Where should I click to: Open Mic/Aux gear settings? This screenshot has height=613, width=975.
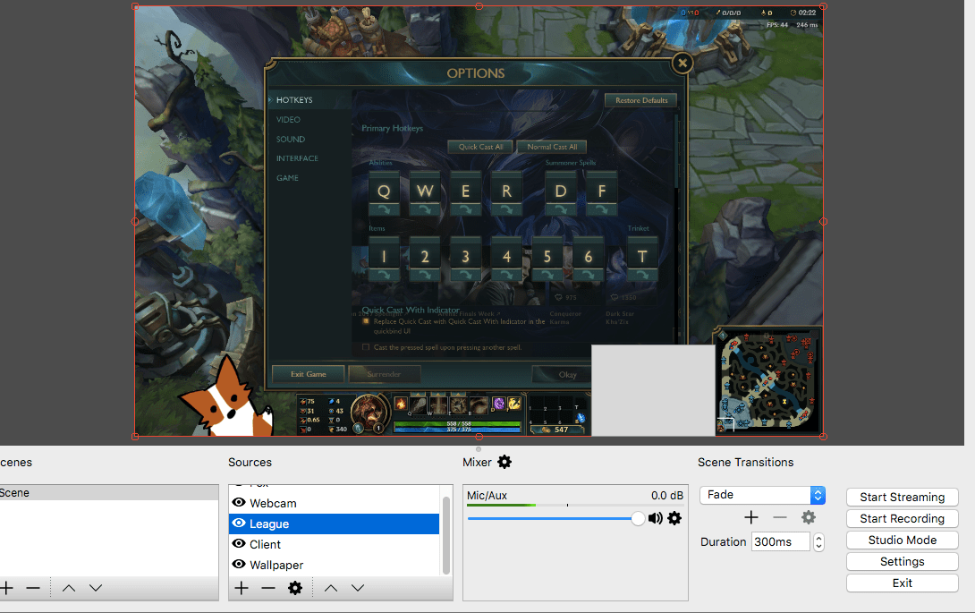pos(674,518)
